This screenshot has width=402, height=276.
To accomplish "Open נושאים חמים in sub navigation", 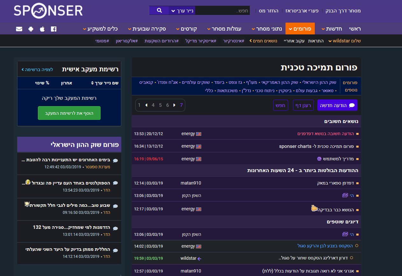I will [x=264, y=41].
